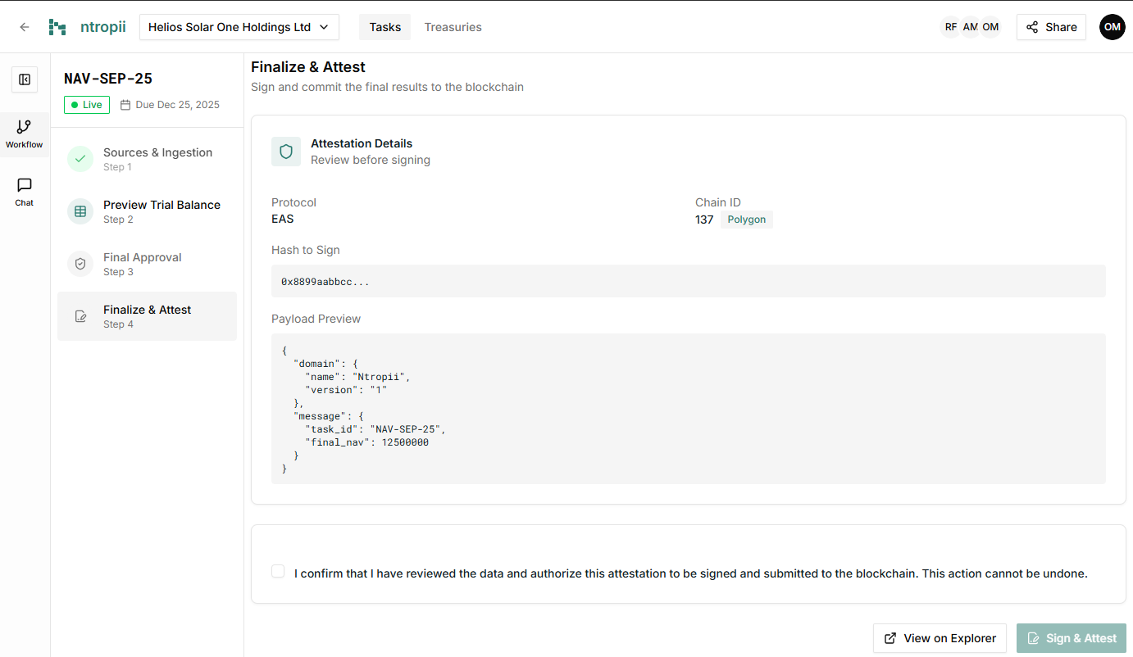Click the Sign & Attest button

(x=1072, y=637)
